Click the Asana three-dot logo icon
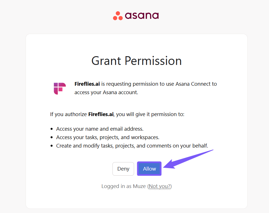This screenshot has width=269, height=213. (118, 16)
